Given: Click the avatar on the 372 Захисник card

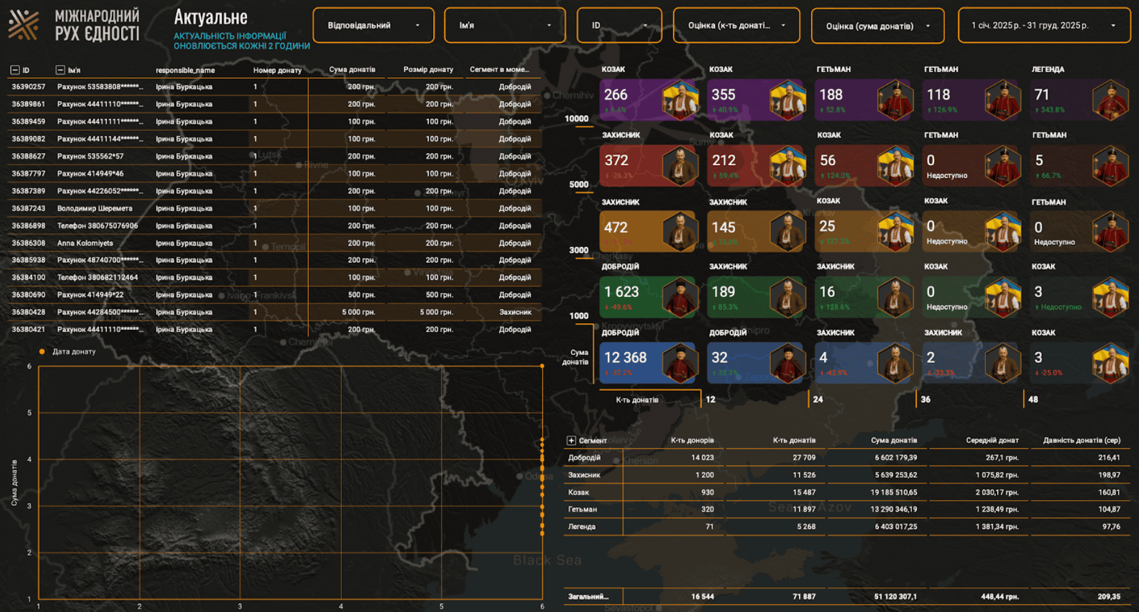Looking at the screenshot, I should (680, 165).
